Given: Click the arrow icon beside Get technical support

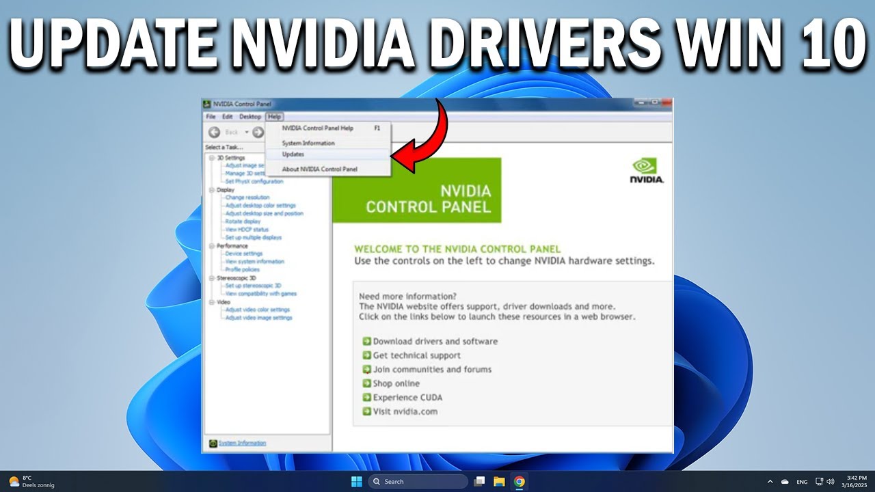Looking at the screenshot, I should pos(366,355).
